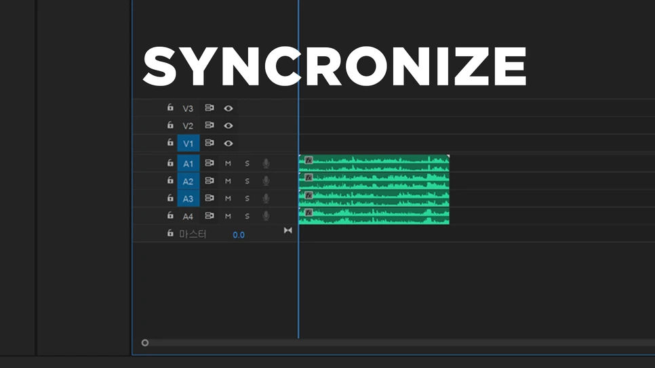
Task: Toggle the lock on track V2
Action: (170, 125)
